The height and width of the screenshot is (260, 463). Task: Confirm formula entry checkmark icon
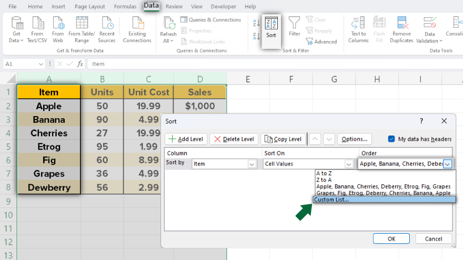[x=69, y=64]
